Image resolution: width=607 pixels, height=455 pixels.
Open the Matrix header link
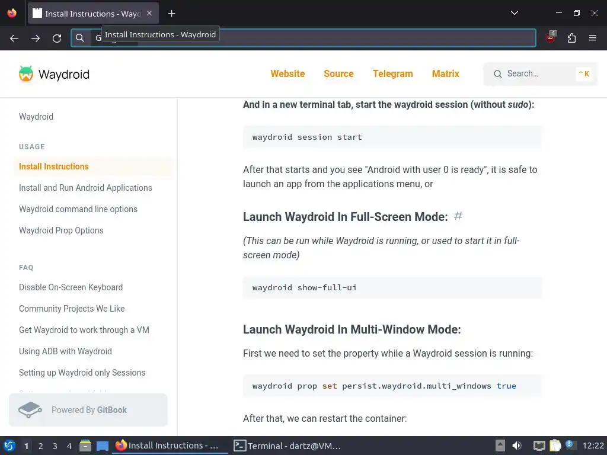coord(446,73)
